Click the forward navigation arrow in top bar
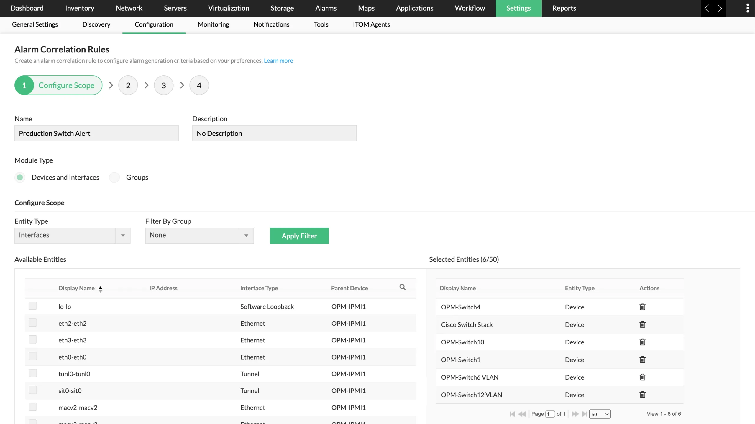 click(x=720, y=8)
